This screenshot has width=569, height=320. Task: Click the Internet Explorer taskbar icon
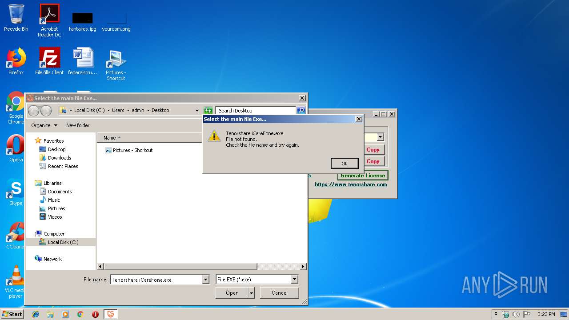[36, 314]
